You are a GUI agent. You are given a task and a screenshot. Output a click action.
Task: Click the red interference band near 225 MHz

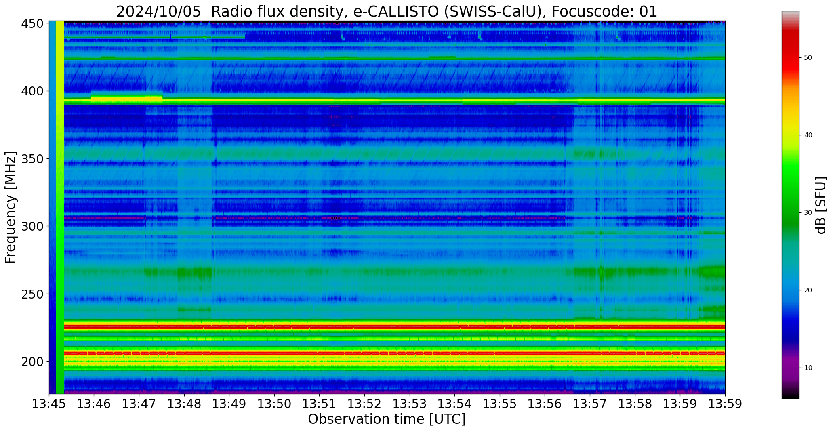tap(394, 326)
